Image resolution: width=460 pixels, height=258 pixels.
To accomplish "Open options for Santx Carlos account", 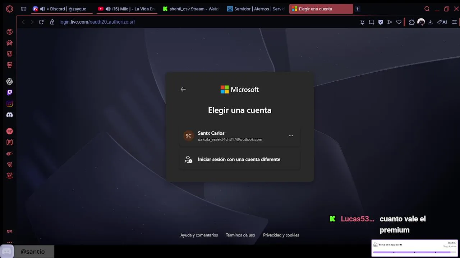I will (x=291, y=136).
